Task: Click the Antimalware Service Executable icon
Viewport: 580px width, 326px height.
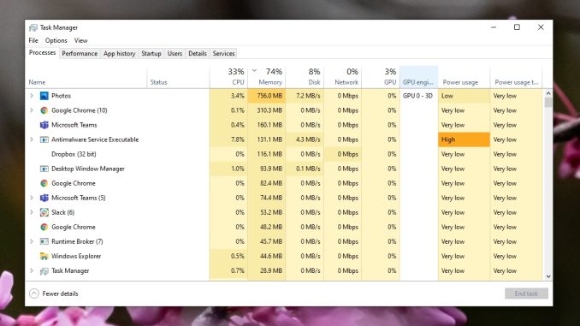Action: (44, 139)
